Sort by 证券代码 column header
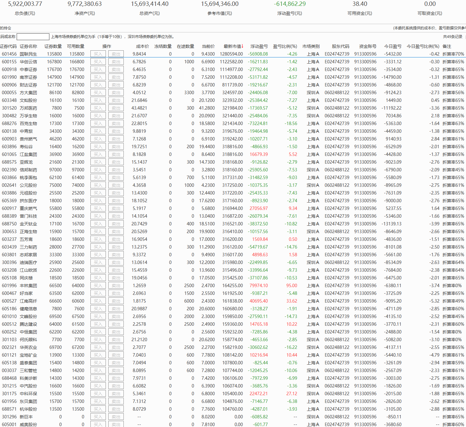The height and width of the screenshot is (427, 466). pos(8,46)
